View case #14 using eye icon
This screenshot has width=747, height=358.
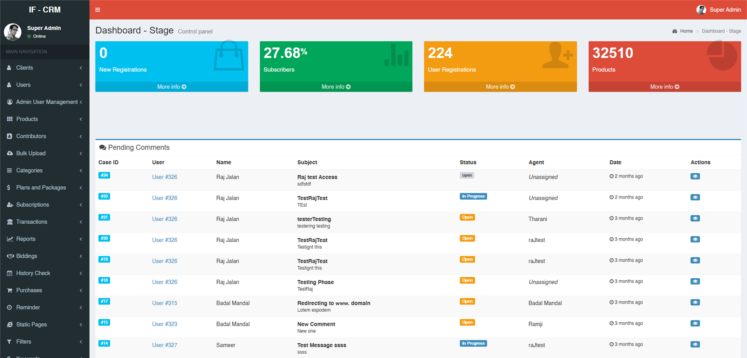click(x=695, y=345)
